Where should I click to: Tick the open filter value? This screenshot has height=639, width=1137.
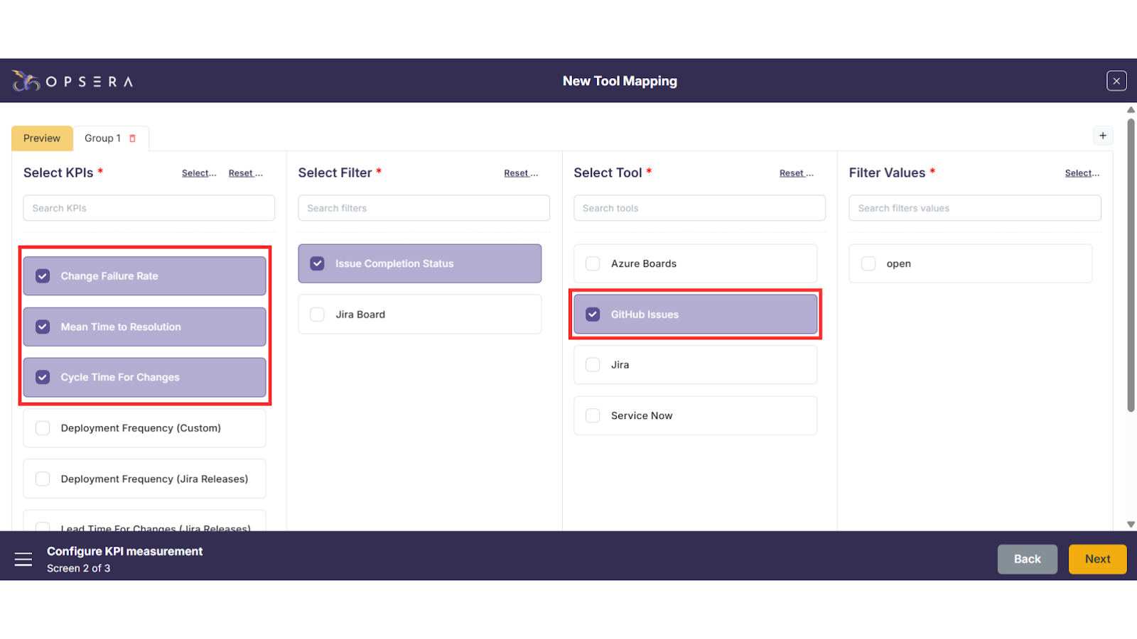[x=868, y=263]
